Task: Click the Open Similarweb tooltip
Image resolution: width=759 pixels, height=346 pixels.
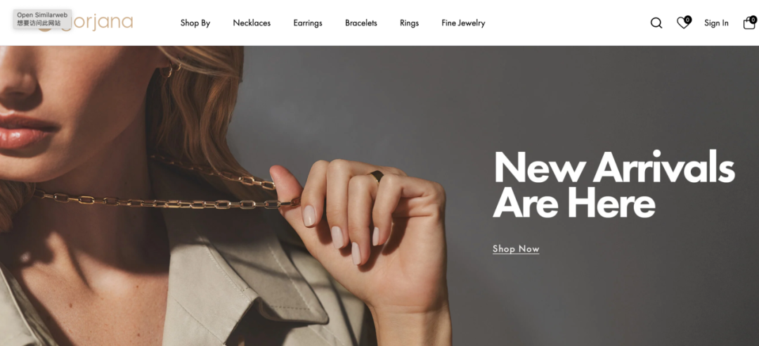Action: click(x=43, y=19)
